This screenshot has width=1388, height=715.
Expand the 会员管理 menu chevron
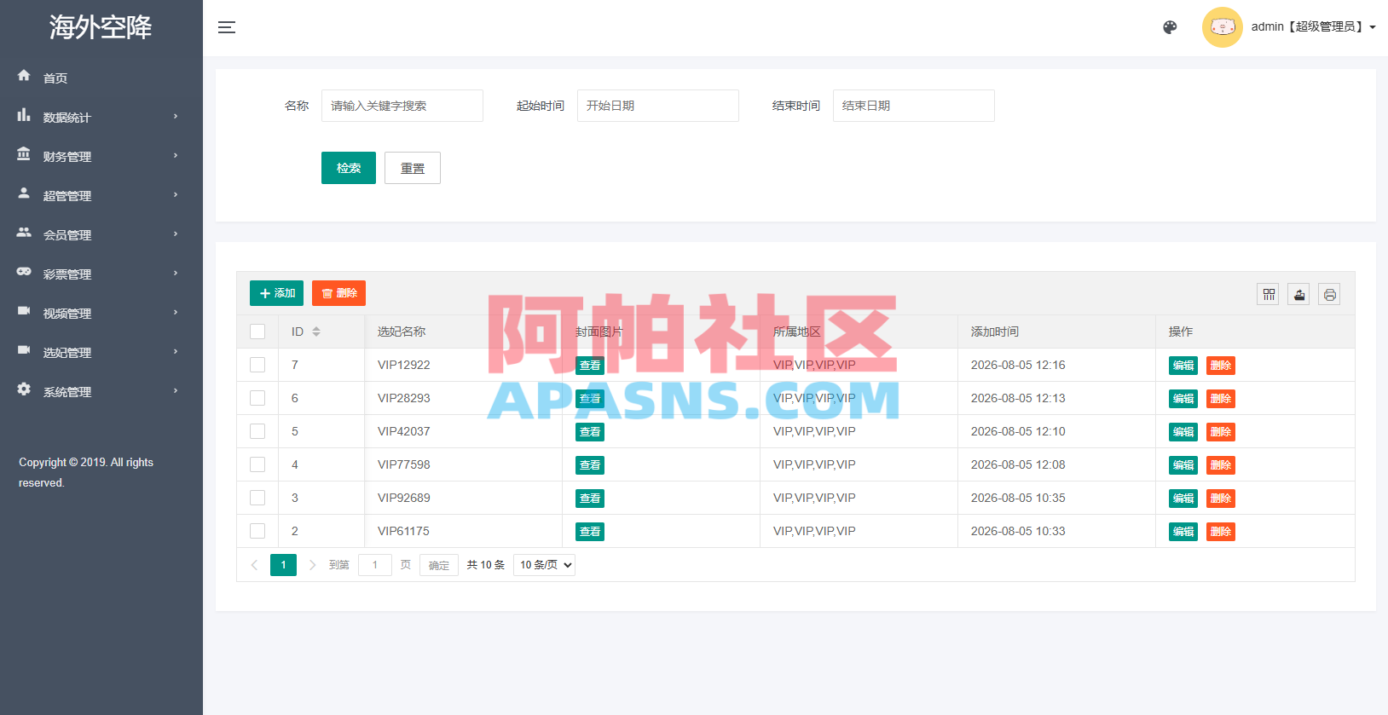coord(176,234)
